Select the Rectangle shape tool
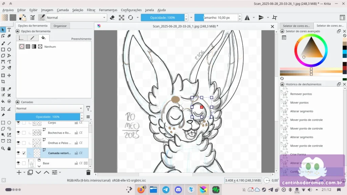The height and width of the screenshot is (195, 347). 3,49
